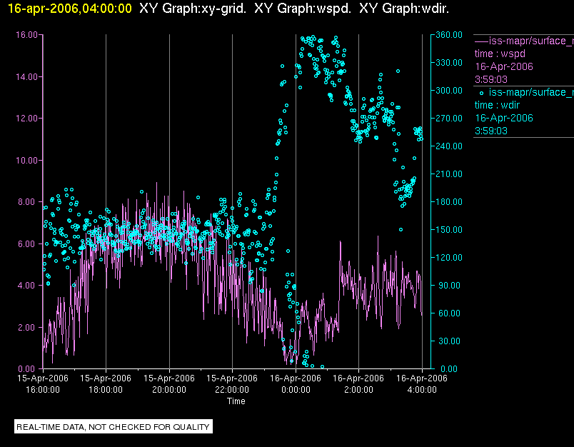Image resolution: width=574 pixels, height=447 pixels.
Task: Click the 120.00 wind direction axis label
Action: coord(449,257)
